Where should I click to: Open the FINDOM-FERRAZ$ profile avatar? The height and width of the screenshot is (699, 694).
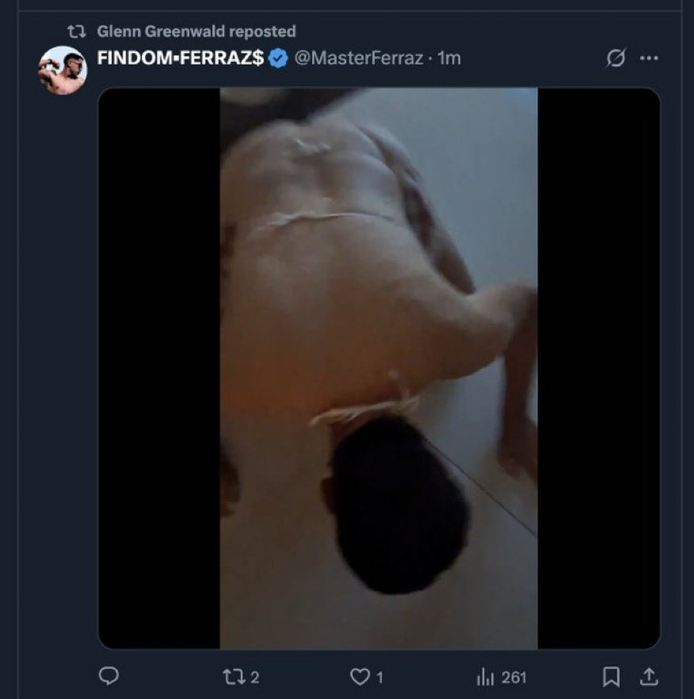63,70
